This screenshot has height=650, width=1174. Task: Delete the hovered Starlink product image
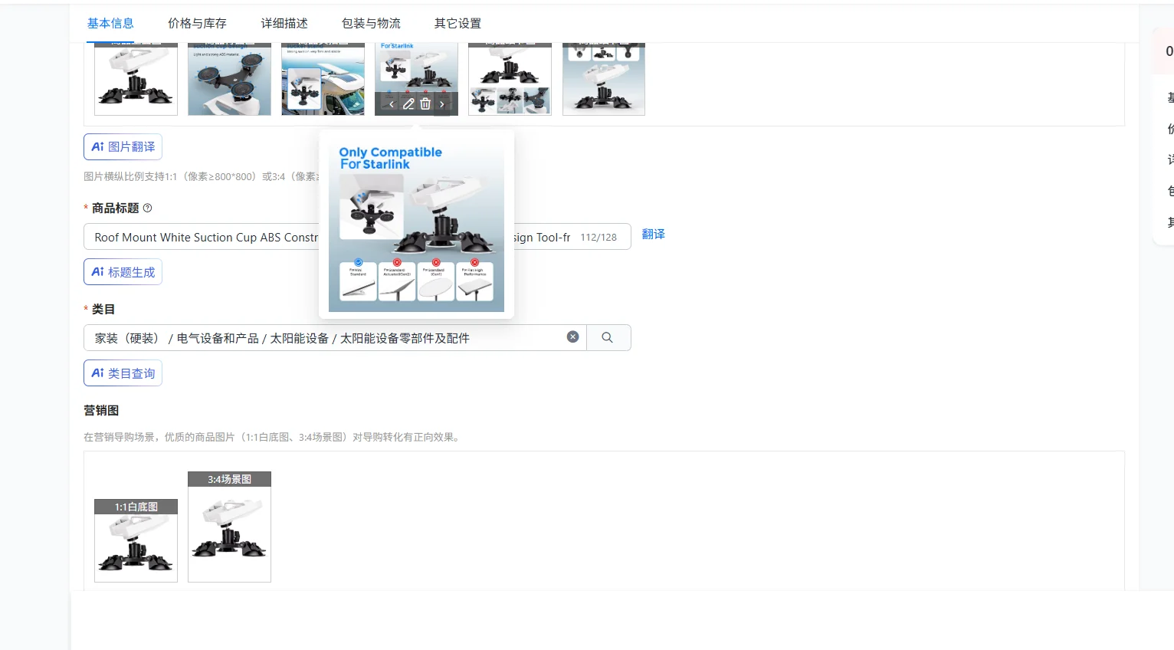tap(425, 104)
